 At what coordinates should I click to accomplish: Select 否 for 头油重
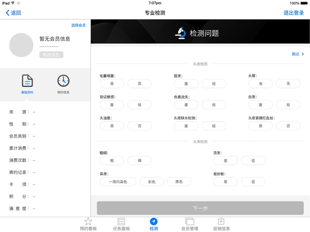140,126
